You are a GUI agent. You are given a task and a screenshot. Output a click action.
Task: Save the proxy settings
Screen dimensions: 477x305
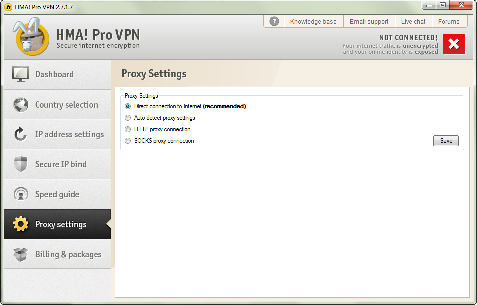tap(446, 141)
